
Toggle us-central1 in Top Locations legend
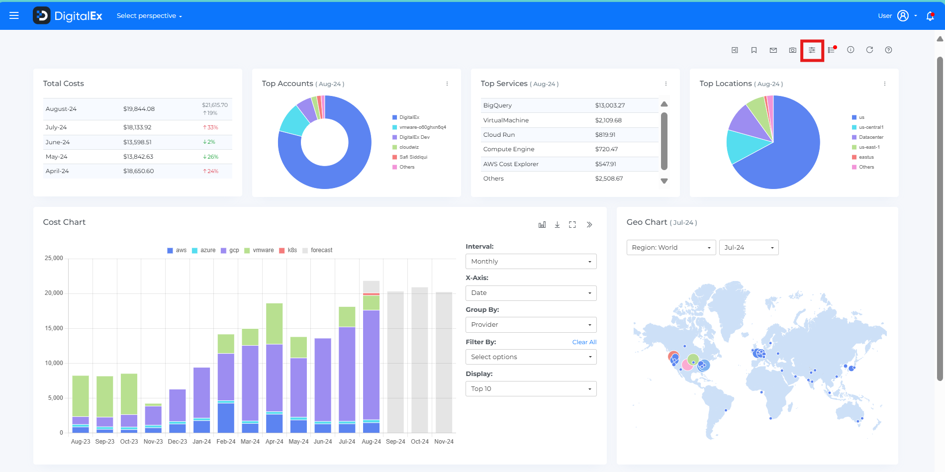[867, 127]
